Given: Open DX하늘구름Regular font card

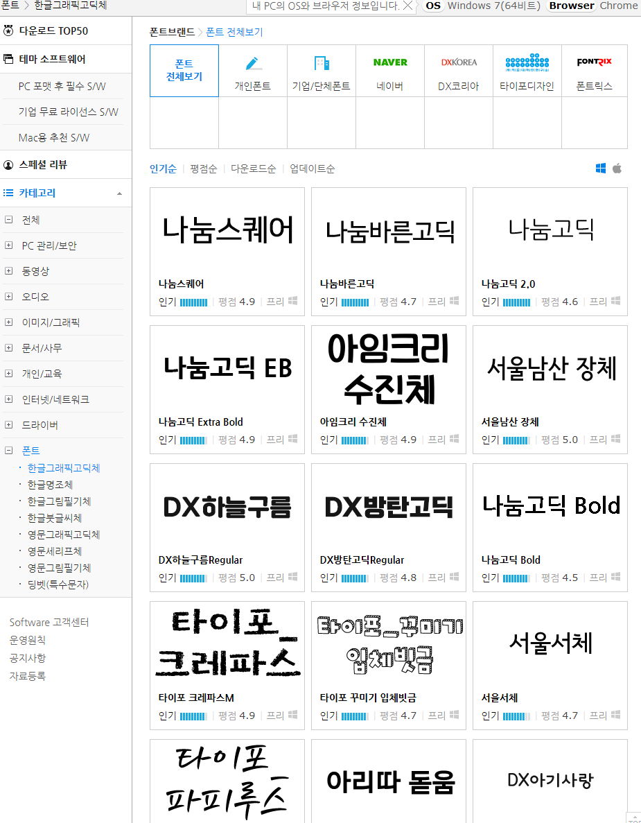Looking at the screenshot, I should tap(227, 528).
